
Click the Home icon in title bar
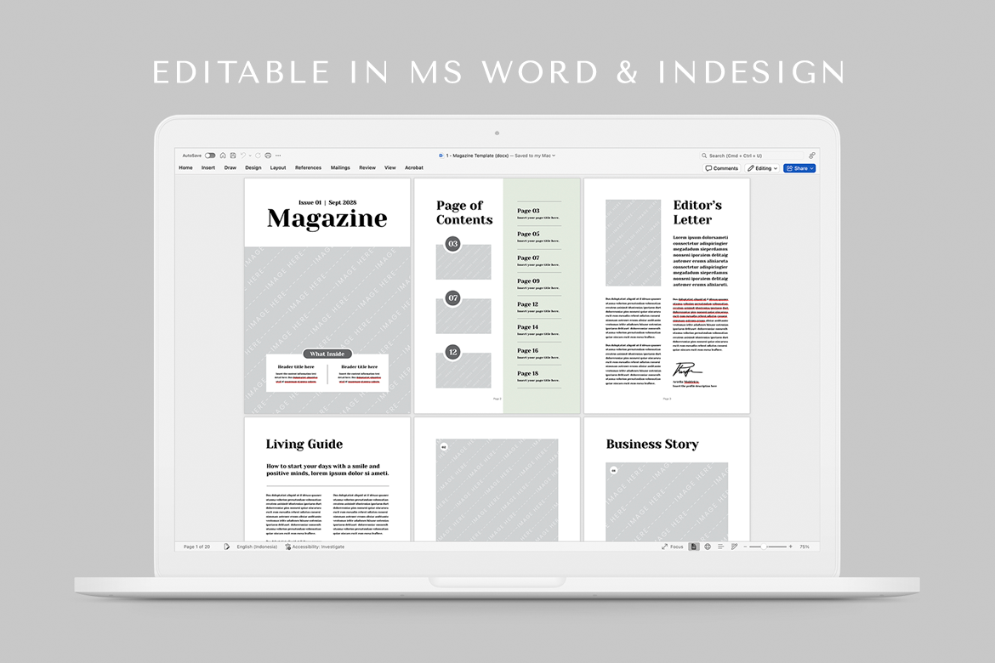pyautogui.click(x=223, y=156)
